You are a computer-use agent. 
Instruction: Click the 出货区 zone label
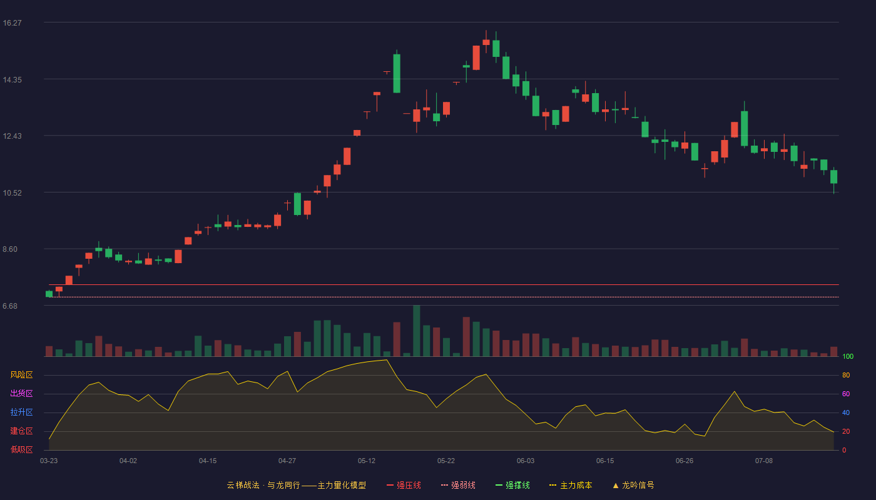[21, 394]
